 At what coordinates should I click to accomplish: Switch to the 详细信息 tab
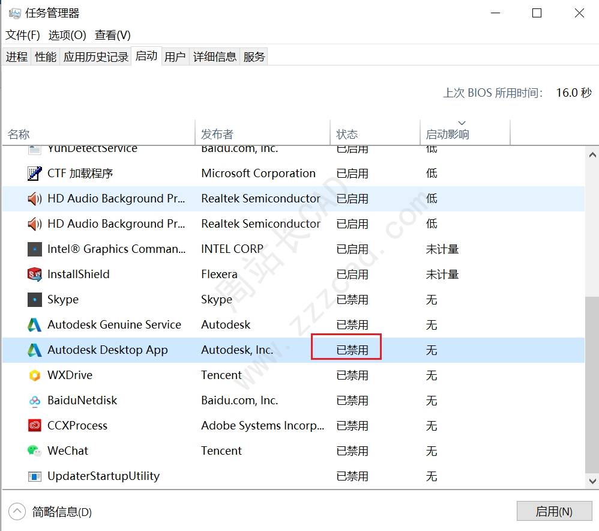(214, 56)
